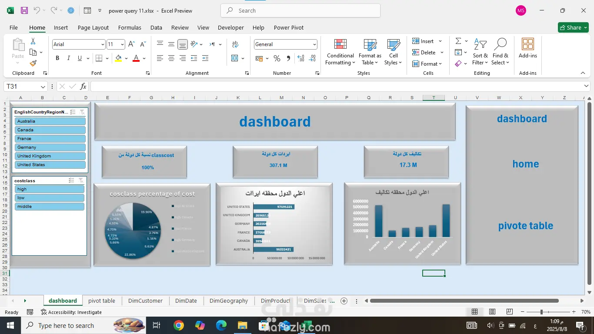Screen dimensions: 594x334
Task: Open the Power Pivot ribbon tab
Action: pyautogui.click(x=288, y=27)
